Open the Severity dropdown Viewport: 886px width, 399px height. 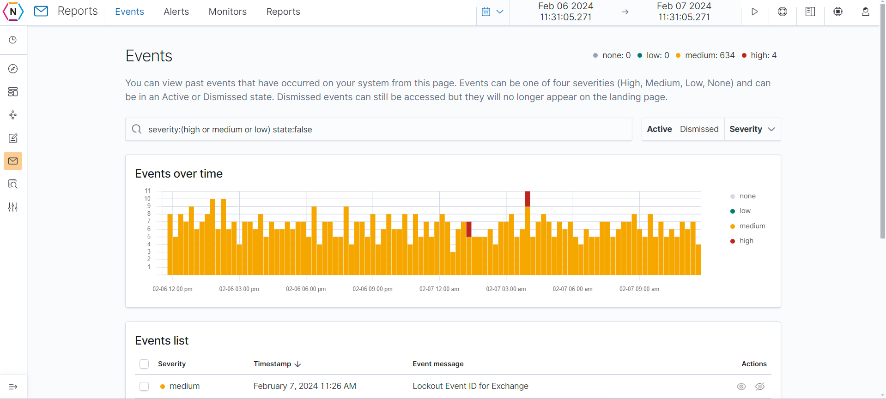coord(752,129)
